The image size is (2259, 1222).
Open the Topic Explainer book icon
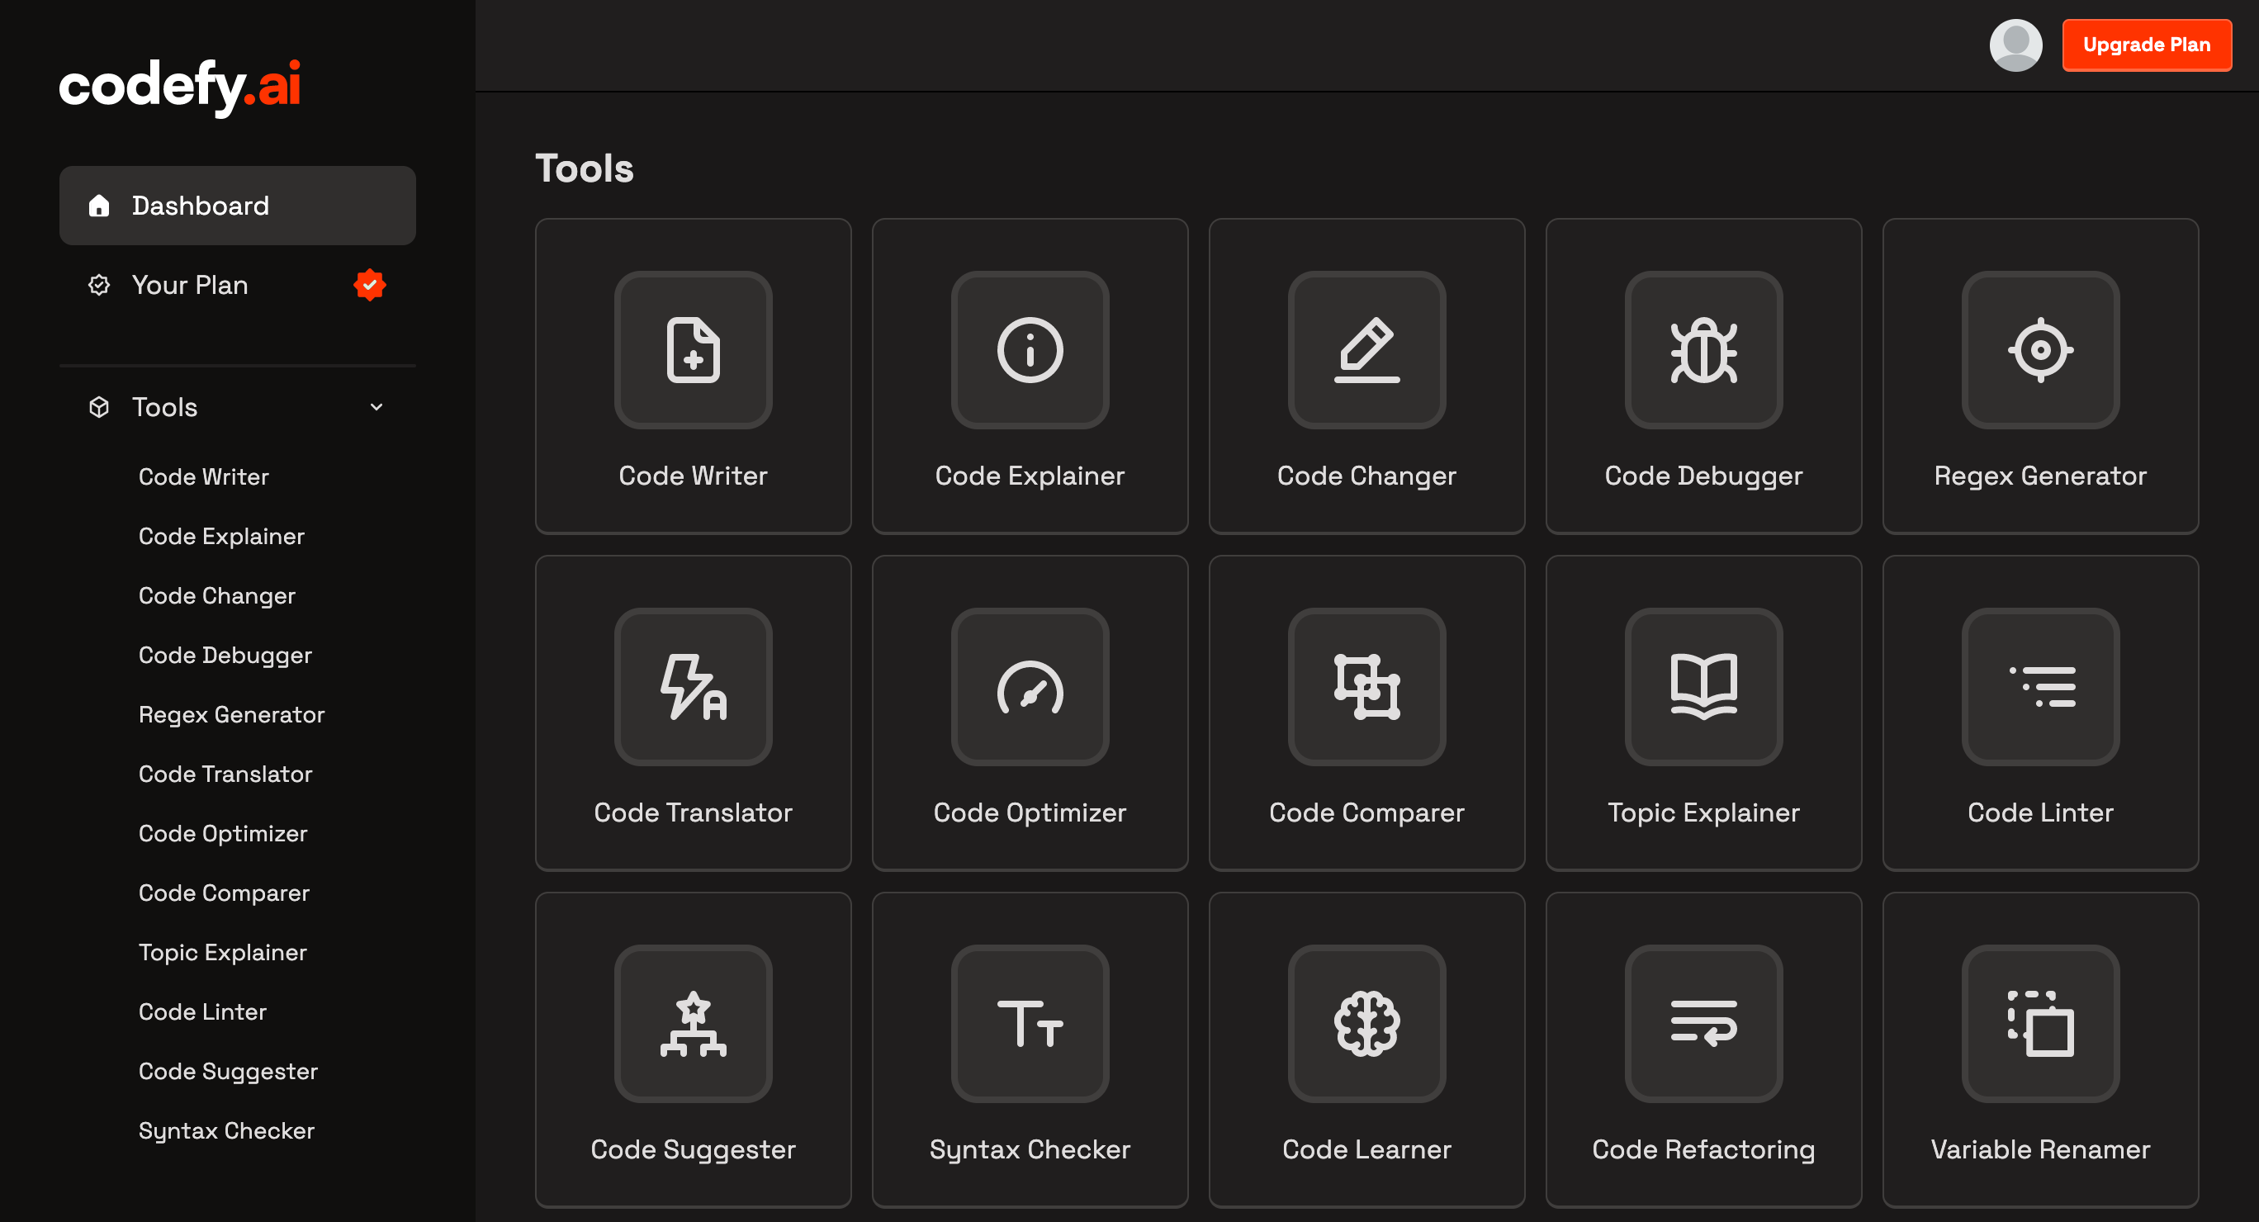tap(1703, 687)
